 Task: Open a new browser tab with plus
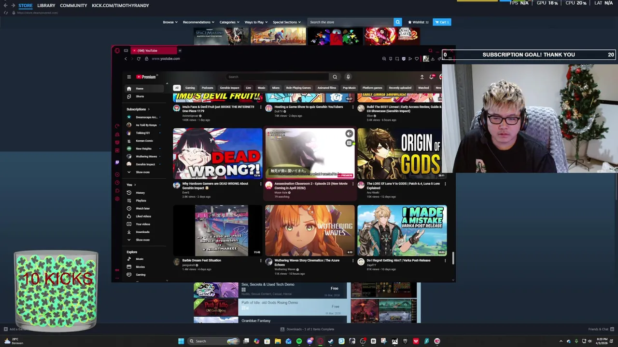[x=180, y=51]
